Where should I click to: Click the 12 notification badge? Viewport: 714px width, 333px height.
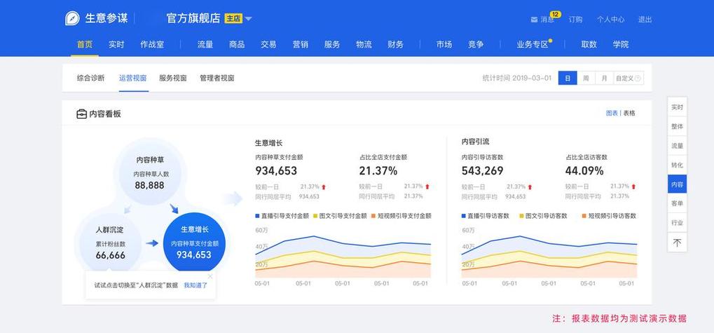555,14
